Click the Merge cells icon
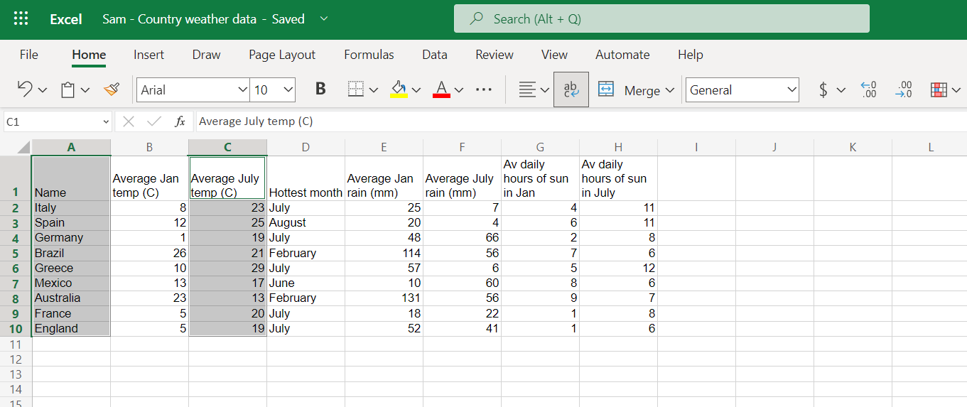 click(x=606, y=89)
